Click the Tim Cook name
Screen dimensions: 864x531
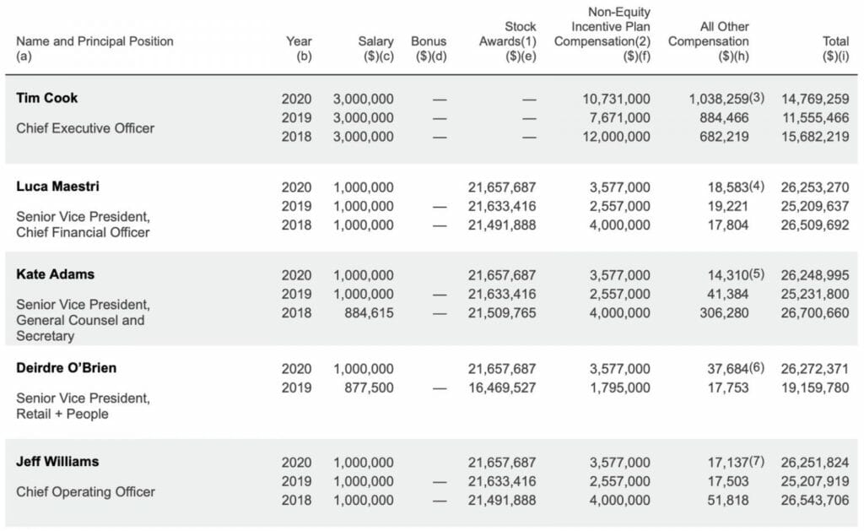click(46, 98)
